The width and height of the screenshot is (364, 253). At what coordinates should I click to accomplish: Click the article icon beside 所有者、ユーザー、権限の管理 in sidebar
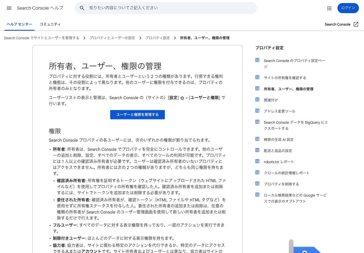pos(257,88)
